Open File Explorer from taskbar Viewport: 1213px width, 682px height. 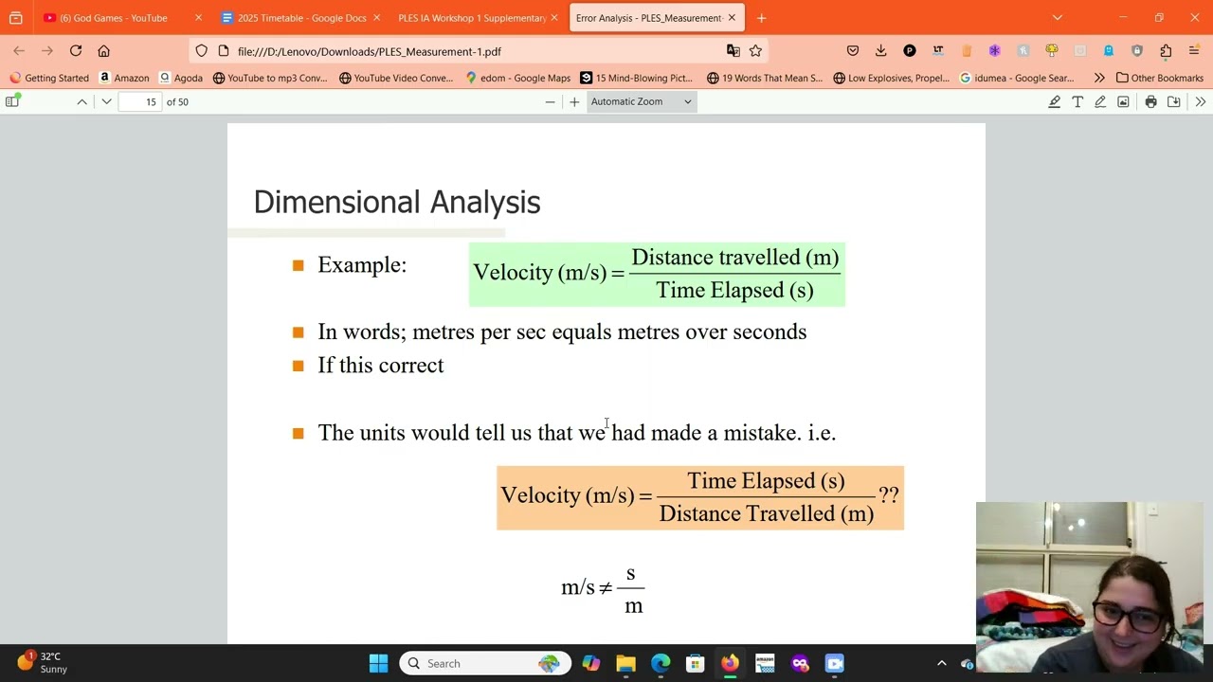(x=625, y=663)
